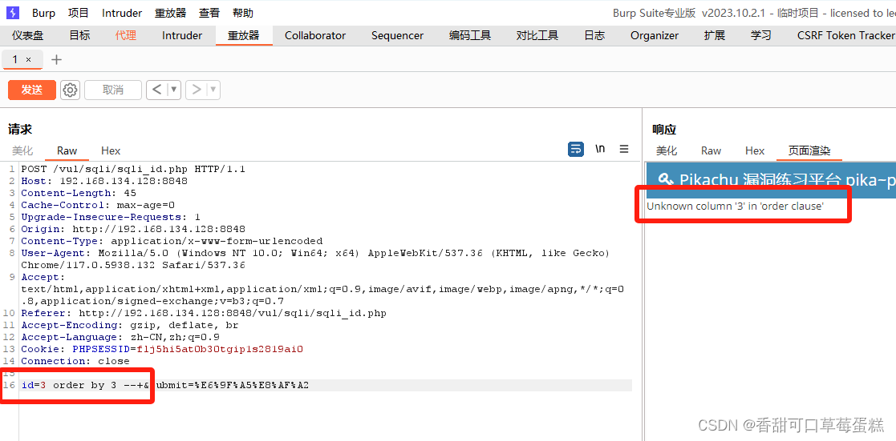Select the response 页面渲染 tab

tap(809, 150)
